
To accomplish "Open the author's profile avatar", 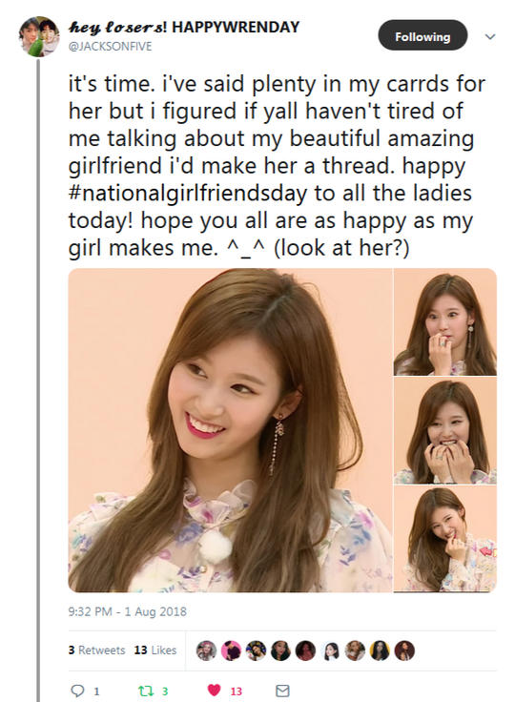I will [39, 36].
